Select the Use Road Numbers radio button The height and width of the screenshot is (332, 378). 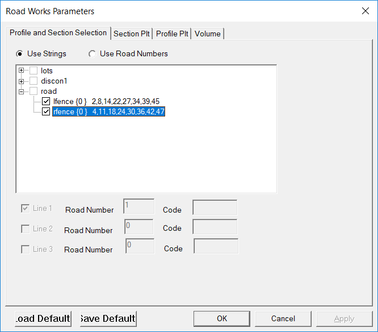92,54
